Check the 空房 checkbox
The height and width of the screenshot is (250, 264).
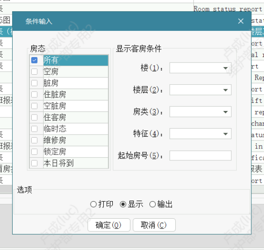34,72
